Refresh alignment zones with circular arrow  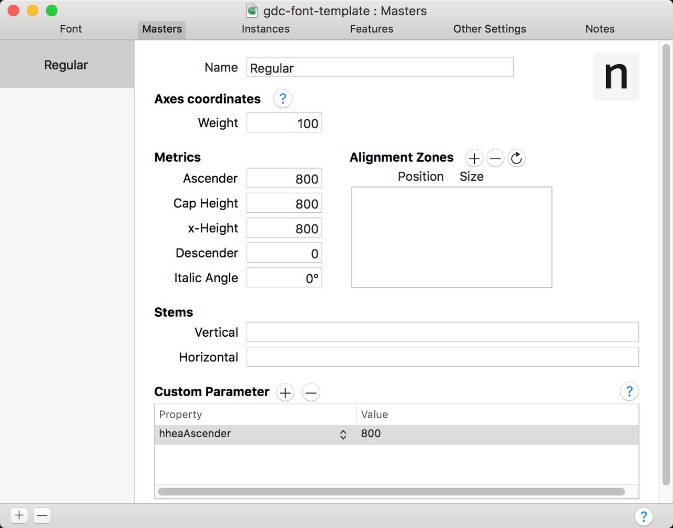point(516,158)
